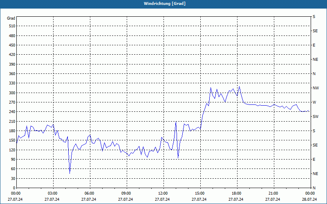Select the 360 y-axis label
Screen dimensions: 327x204
click(x=12, y=74)
